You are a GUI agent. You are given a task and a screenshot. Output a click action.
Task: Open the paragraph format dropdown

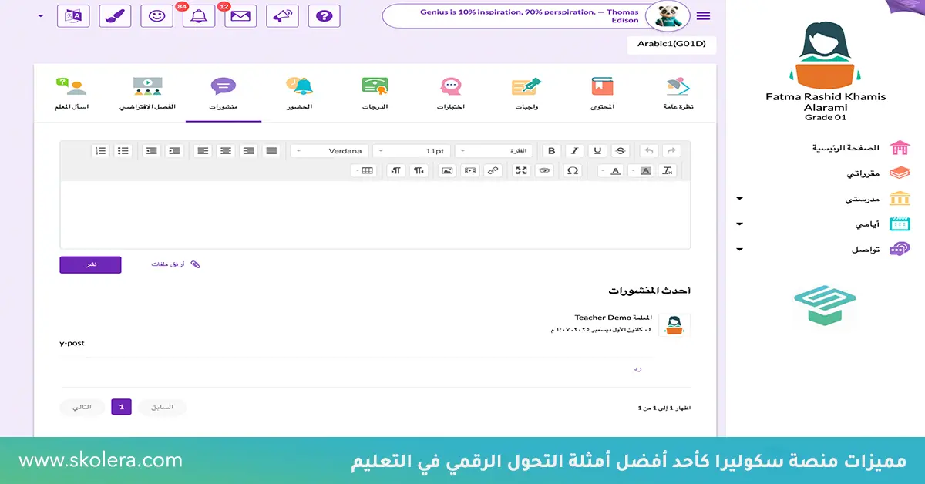pos(496,151)
